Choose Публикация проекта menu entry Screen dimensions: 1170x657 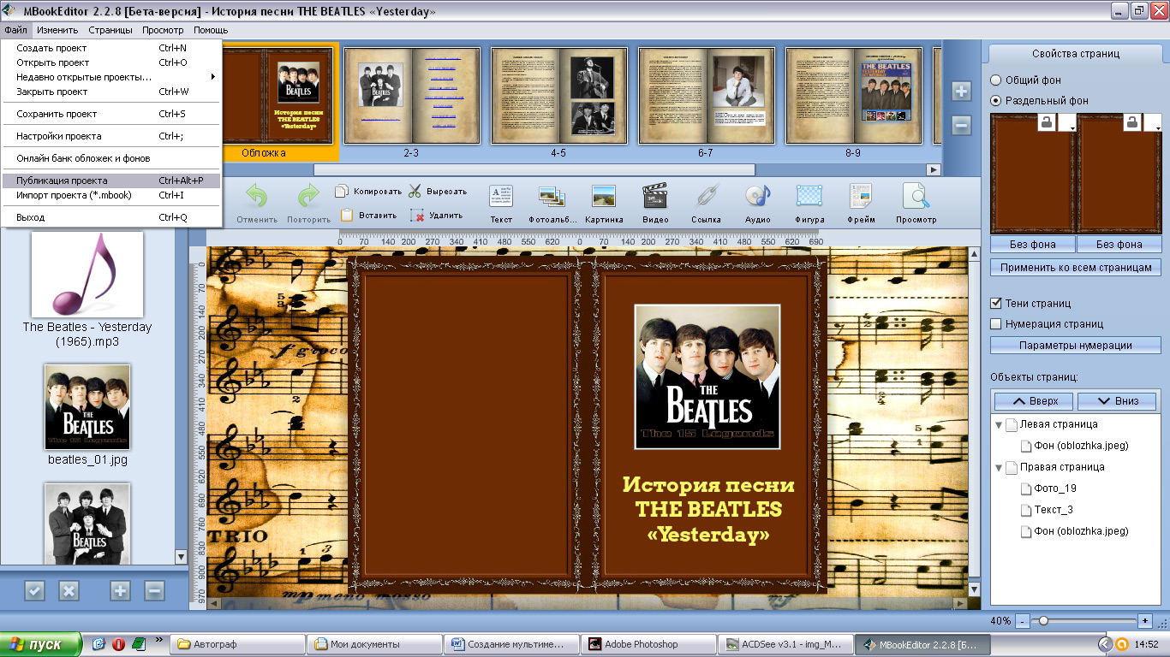(111, 181)
